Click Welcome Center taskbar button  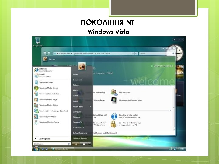point(62,149)
